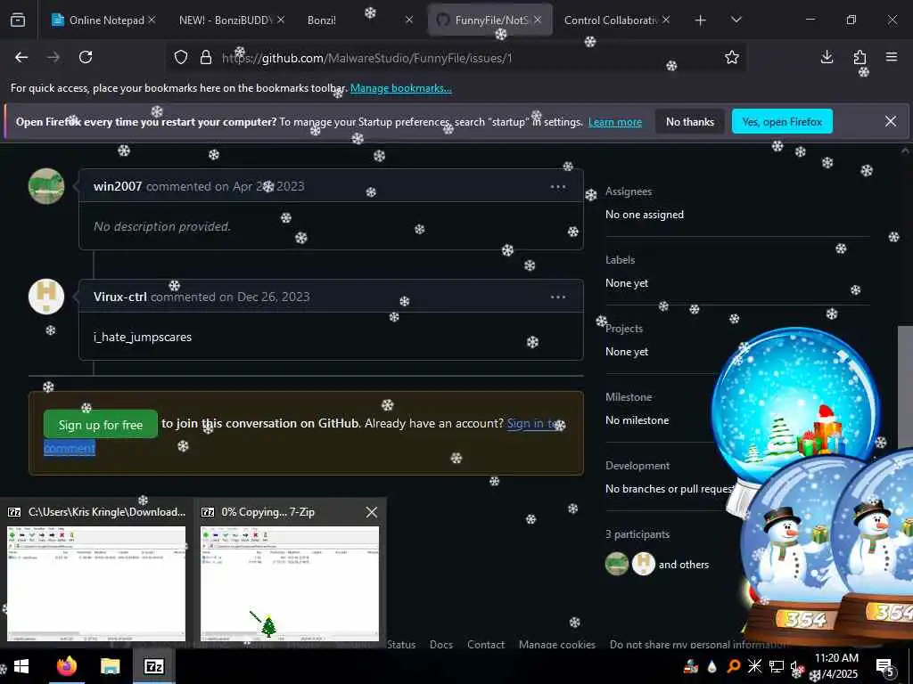Follow Learn more startup link
This screenshot has height=684, width=913.
[x=615, y=122]
